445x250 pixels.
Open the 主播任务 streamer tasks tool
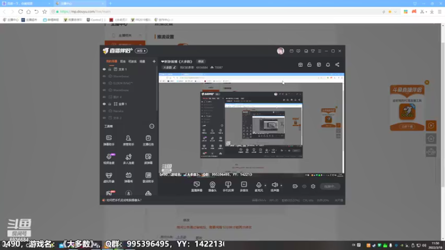pyautogui.click(x=148, y=141)
